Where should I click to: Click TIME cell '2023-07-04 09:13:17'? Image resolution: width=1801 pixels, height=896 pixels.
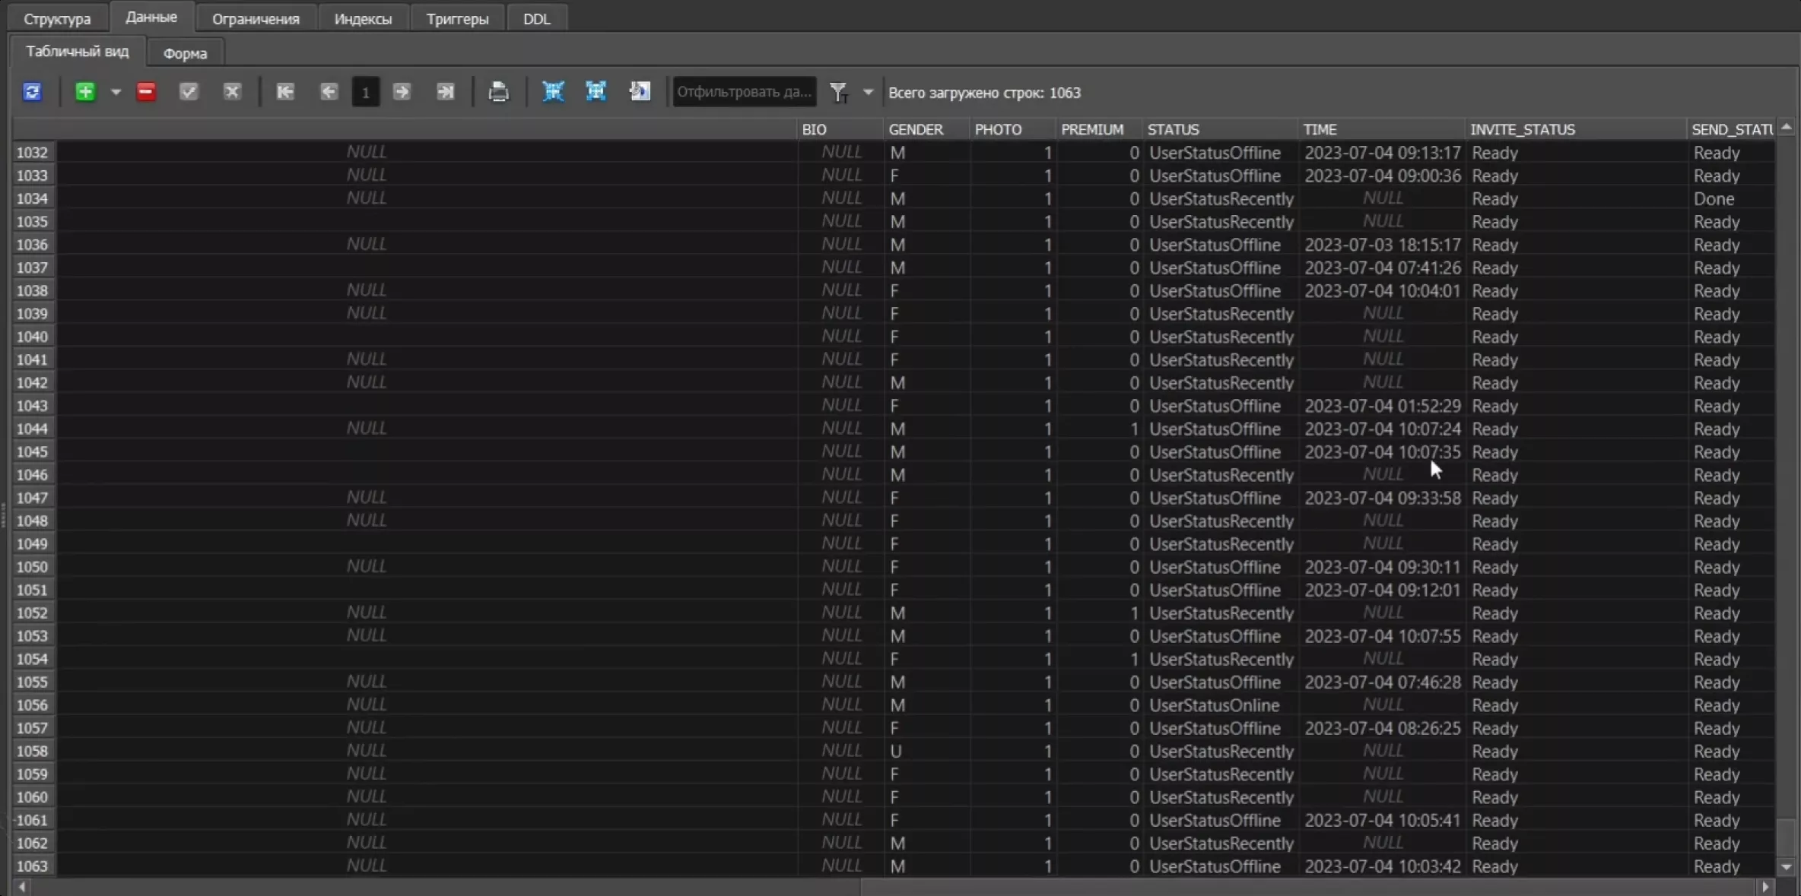click(1382, 152)
